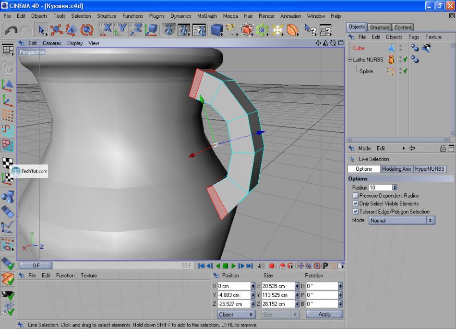This screenshot has width=456, height=329.
Task: Click the viewport pan camera icon
Action: 318,43
